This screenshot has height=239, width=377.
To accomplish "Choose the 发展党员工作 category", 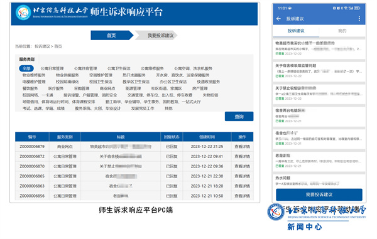I will point(143,109).
